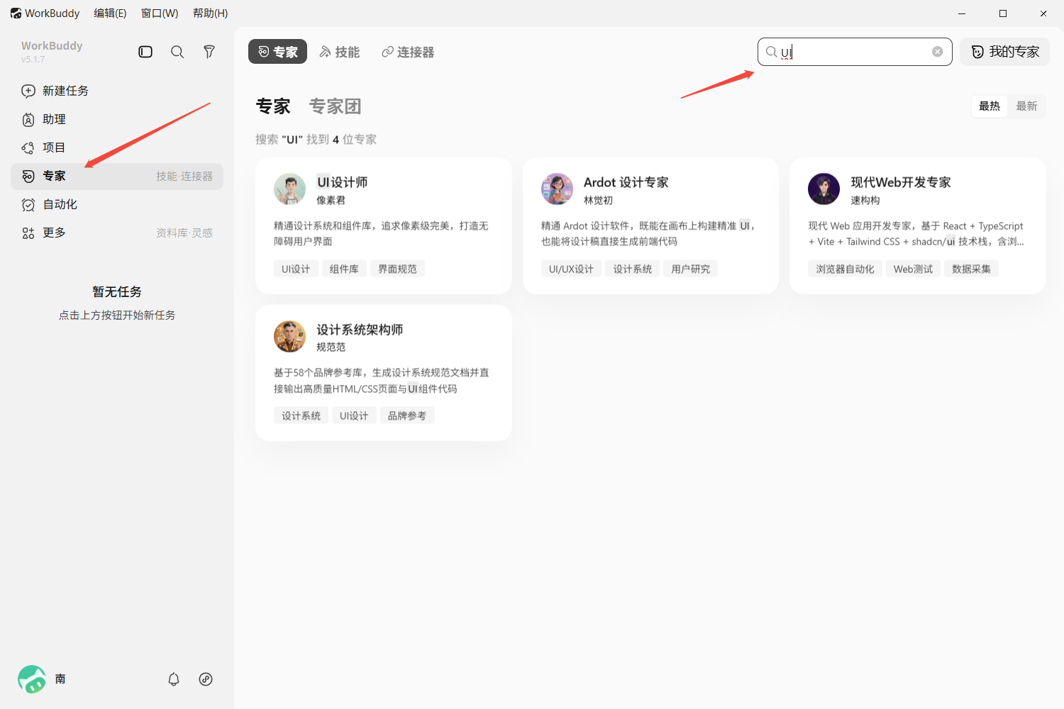Image resolution: width=1064 pixels, height=709 pixels.
Task: Click the search field containing UI
Action: (x=855, y=52)
